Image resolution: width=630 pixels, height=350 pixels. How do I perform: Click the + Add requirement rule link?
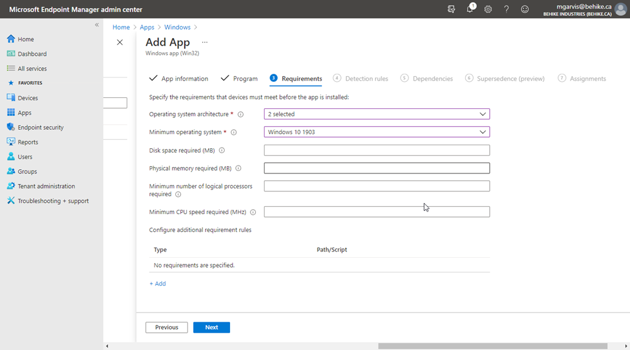pos(157,284)
